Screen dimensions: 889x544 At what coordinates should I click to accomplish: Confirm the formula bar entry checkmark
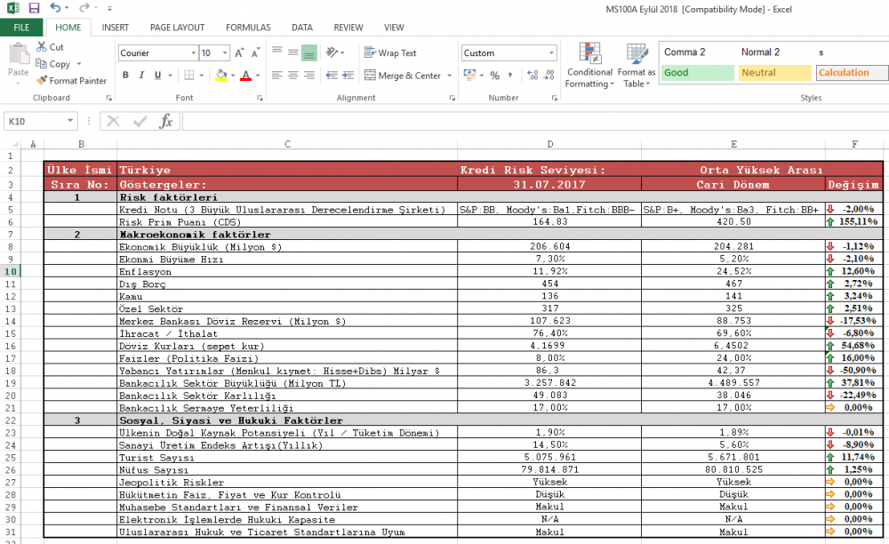(140, 121)
